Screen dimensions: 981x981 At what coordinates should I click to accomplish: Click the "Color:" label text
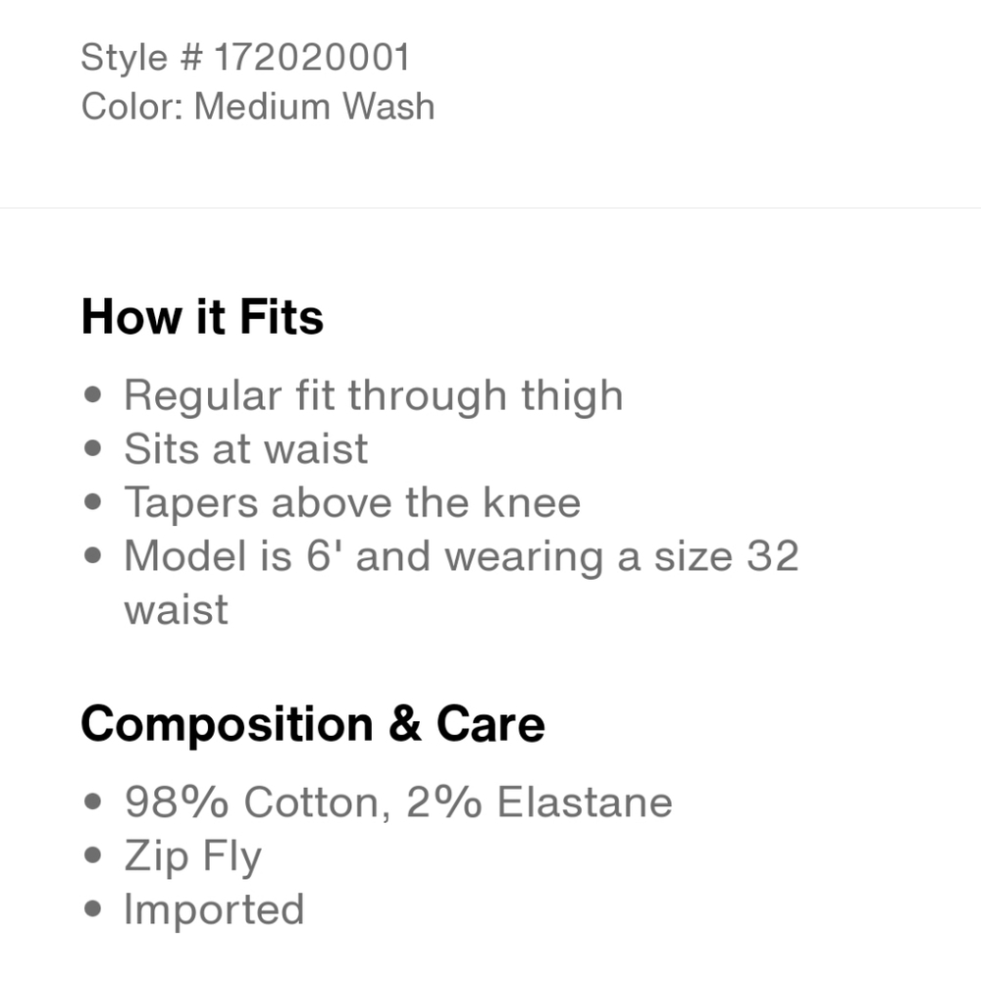(x=132, y=106)
